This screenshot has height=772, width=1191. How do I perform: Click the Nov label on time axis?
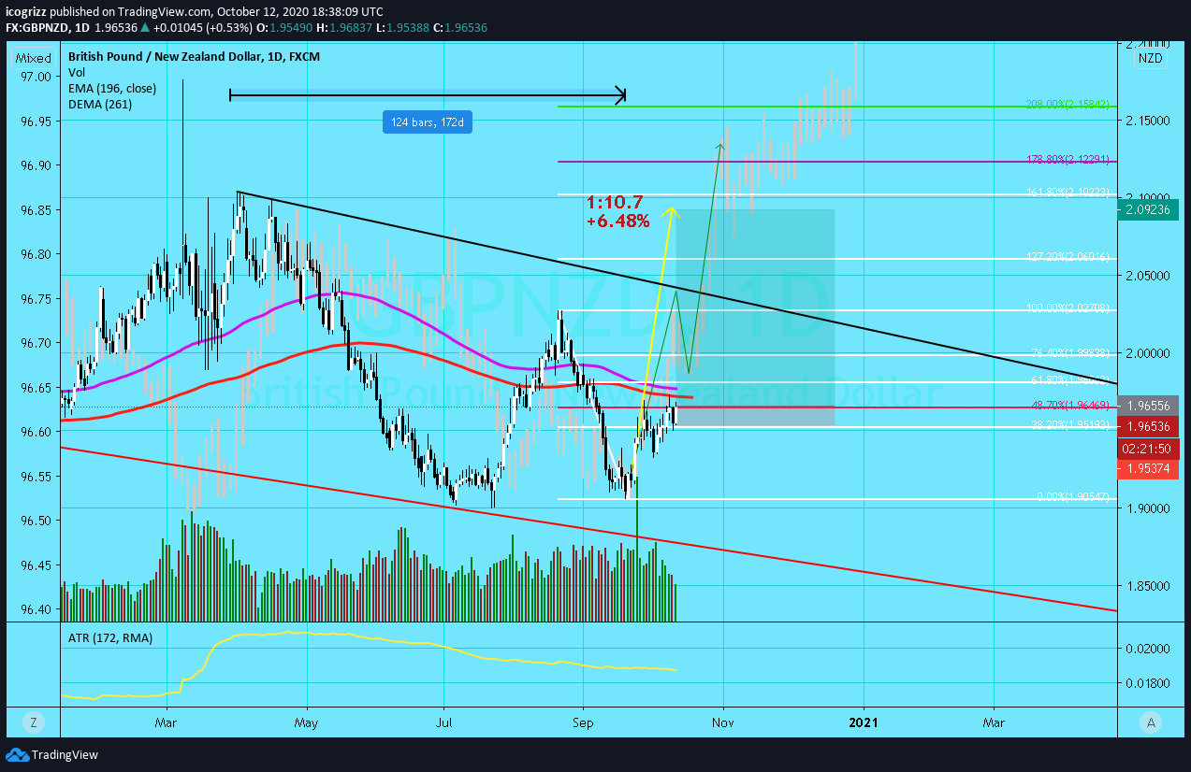click(722, 722)
